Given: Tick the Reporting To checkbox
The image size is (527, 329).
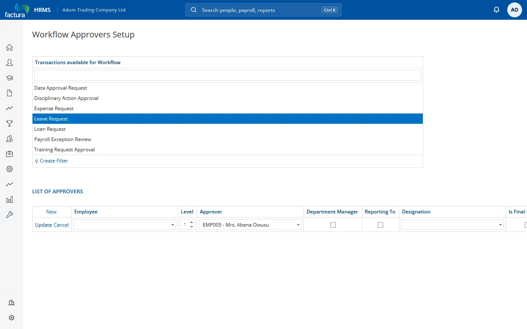Looking at the screenshot, I should 380,225.
